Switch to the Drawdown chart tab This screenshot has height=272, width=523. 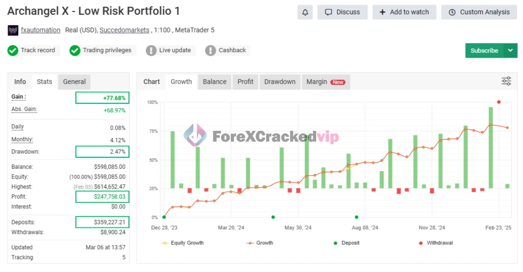coord(279,82)
